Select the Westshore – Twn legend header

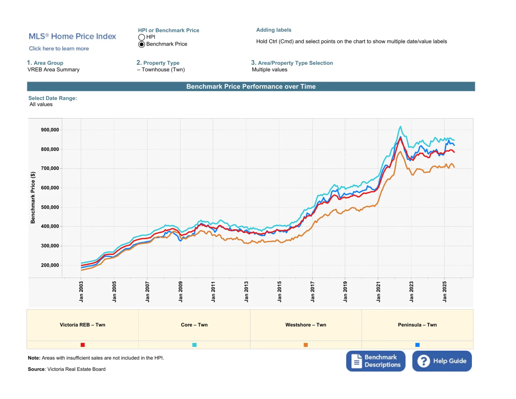click(x=306, y=325)
